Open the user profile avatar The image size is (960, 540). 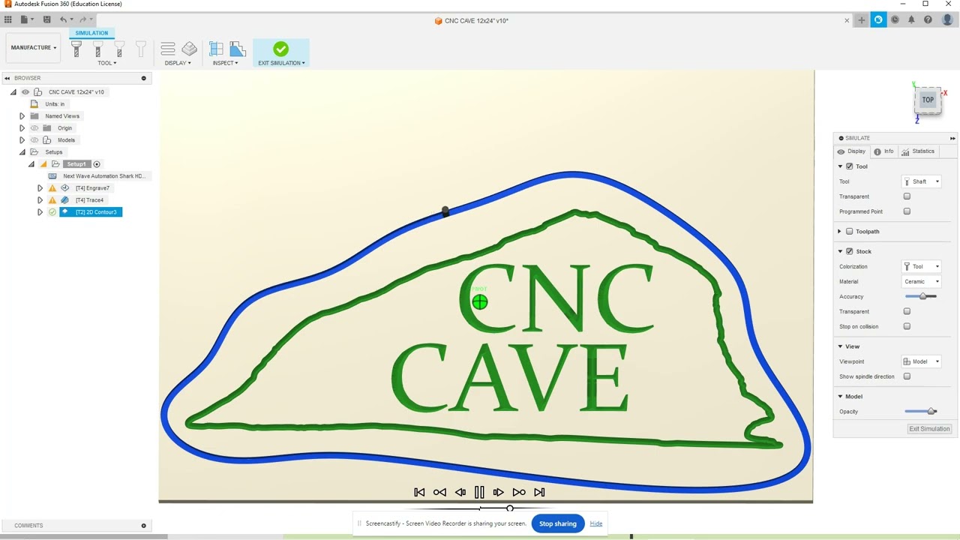947,20
